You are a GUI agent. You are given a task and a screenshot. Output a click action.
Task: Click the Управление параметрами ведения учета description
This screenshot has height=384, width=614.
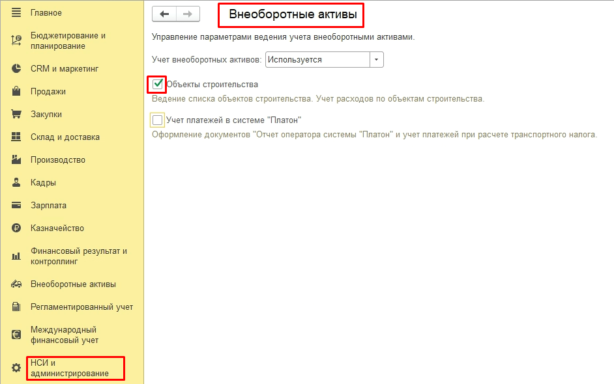coord(283,37)
